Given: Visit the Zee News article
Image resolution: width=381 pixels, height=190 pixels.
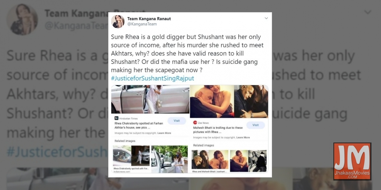Looking at the screenshot, I should (x=255, y=125).
